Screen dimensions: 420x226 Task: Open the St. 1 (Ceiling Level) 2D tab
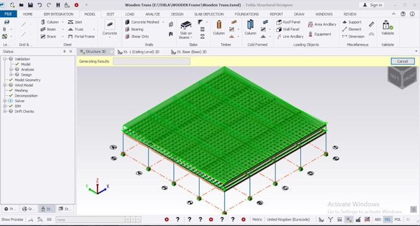pyautogui.click(x=139, y=52)
